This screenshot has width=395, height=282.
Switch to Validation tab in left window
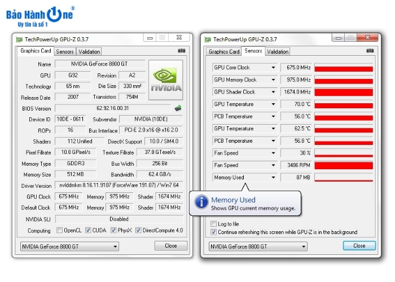pyautogui.click(x=89, y=52)
